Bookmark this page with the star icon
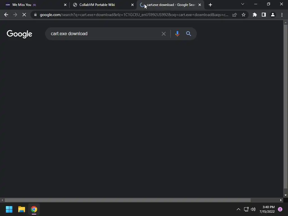The width and height of the screenshot is (288, 216). (x=244, y=15)
